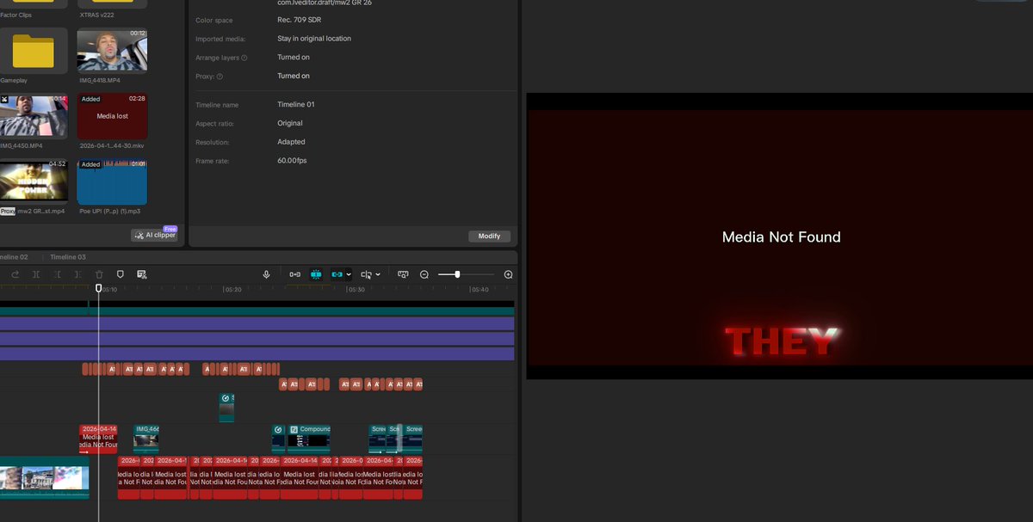Adjust the timeline zoom slider
This screenshot has height=522, width=1033.
tap(457, 274)
